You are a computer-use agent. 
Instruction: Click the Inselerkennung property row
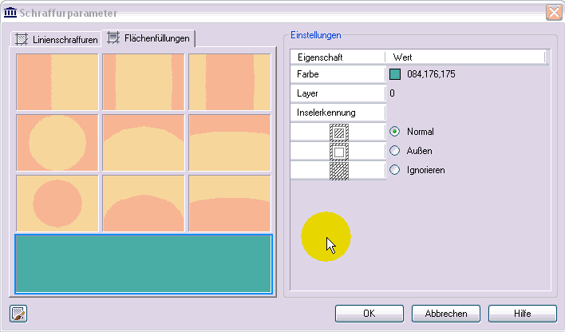[338, 113]
